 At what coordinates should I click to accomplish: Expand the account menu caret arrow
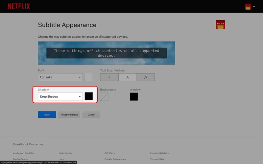click(x=254, y=7)
